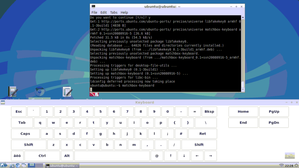Image resolution: width=299 pixels, height=168 pixels.
Task: Tap the End key
Action: click(x=243, y=122)
